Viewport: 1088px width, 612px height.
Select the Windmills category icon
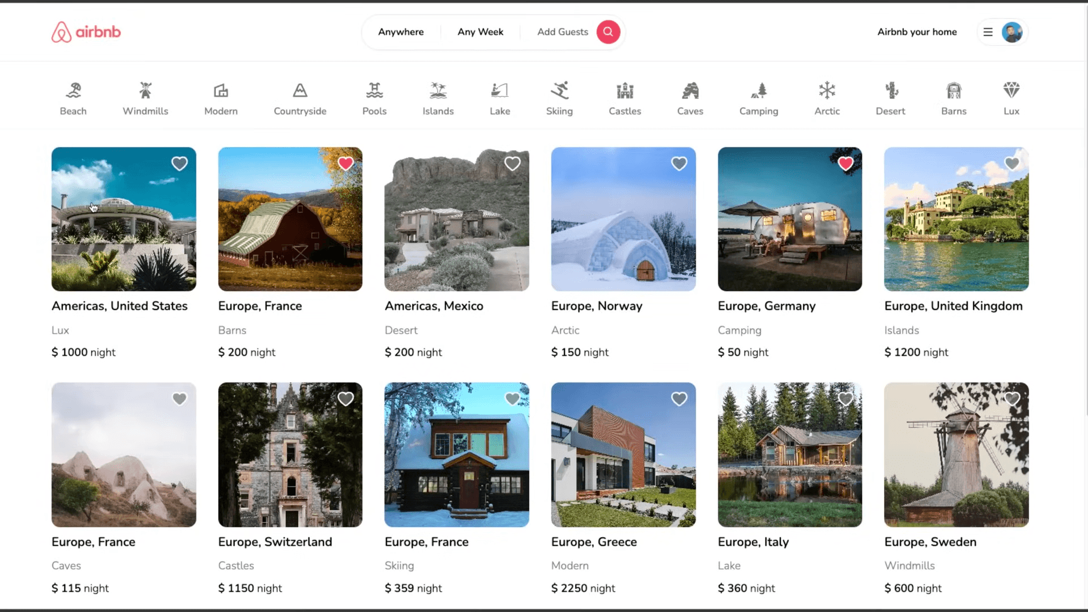pyautogui.click(x=146, y=91)
